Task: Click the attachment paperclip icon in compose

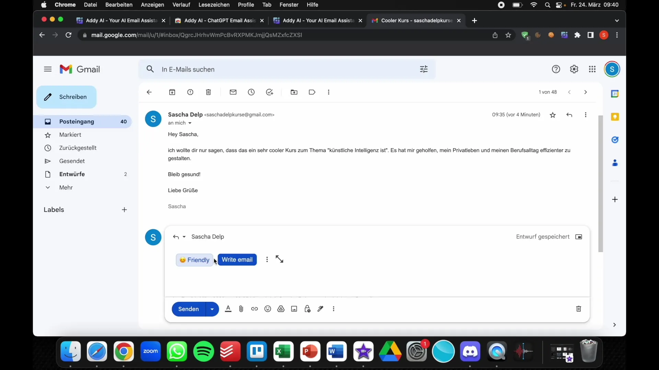Action: 241,309
